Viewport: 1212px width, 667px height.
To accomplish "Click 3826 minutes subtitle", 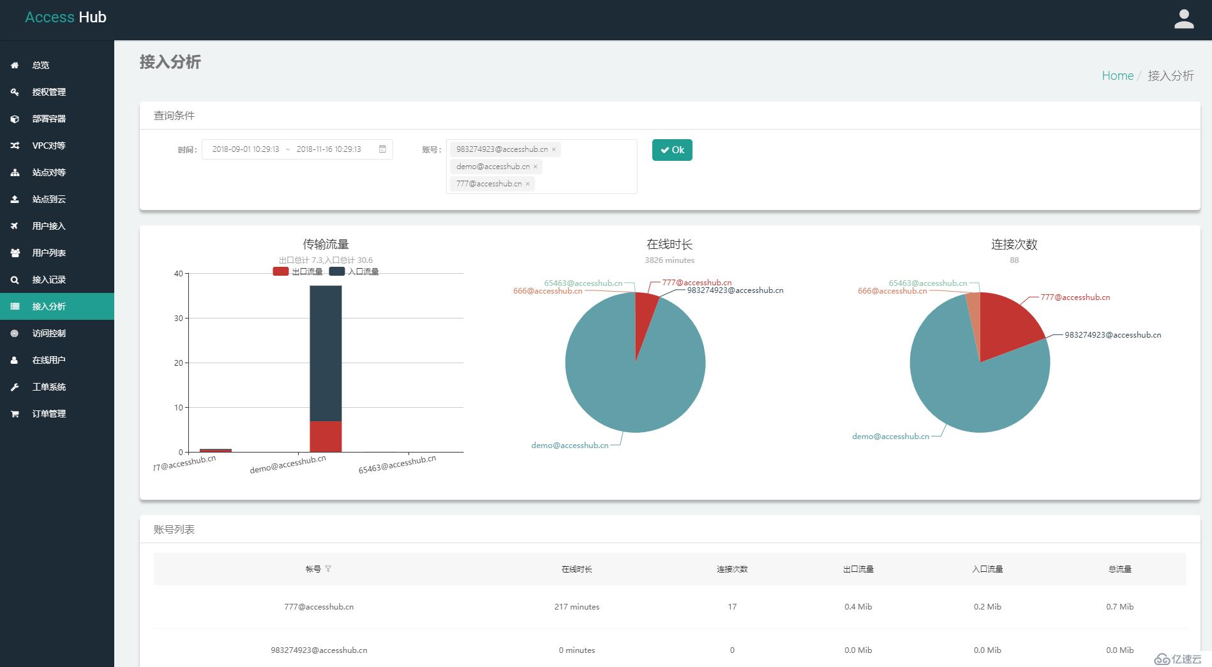I will tap(670, 260).
